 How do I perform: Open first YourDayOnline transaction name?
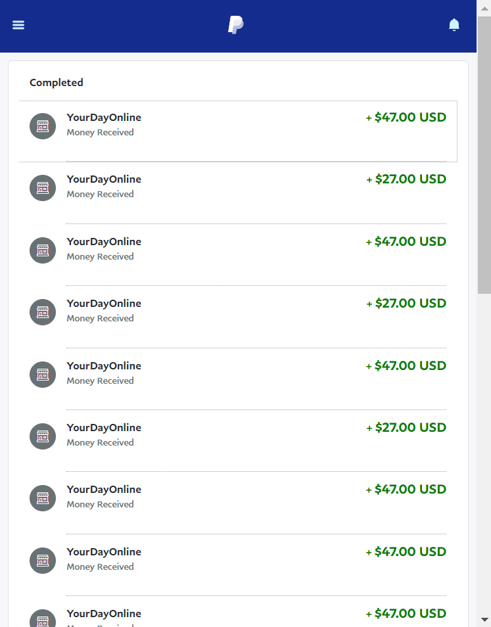[x=104, y=118]
